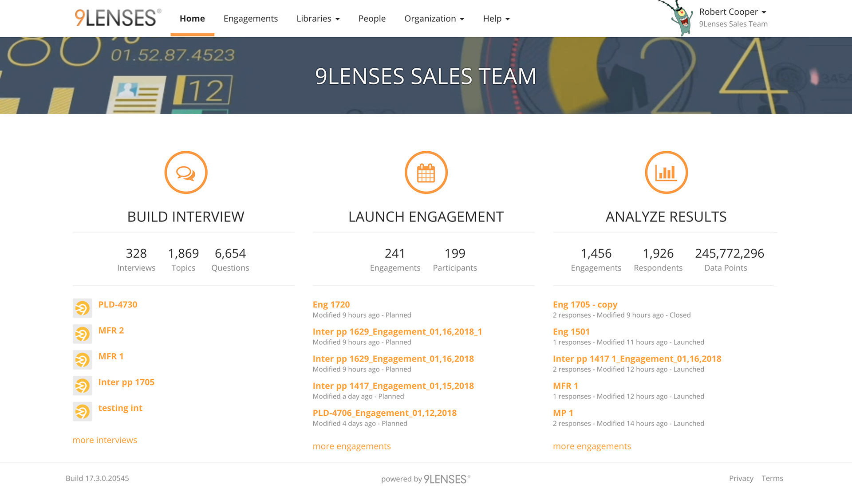Click the Launch Engagement heading
This screenshot has width=852, height=496.
426,217
